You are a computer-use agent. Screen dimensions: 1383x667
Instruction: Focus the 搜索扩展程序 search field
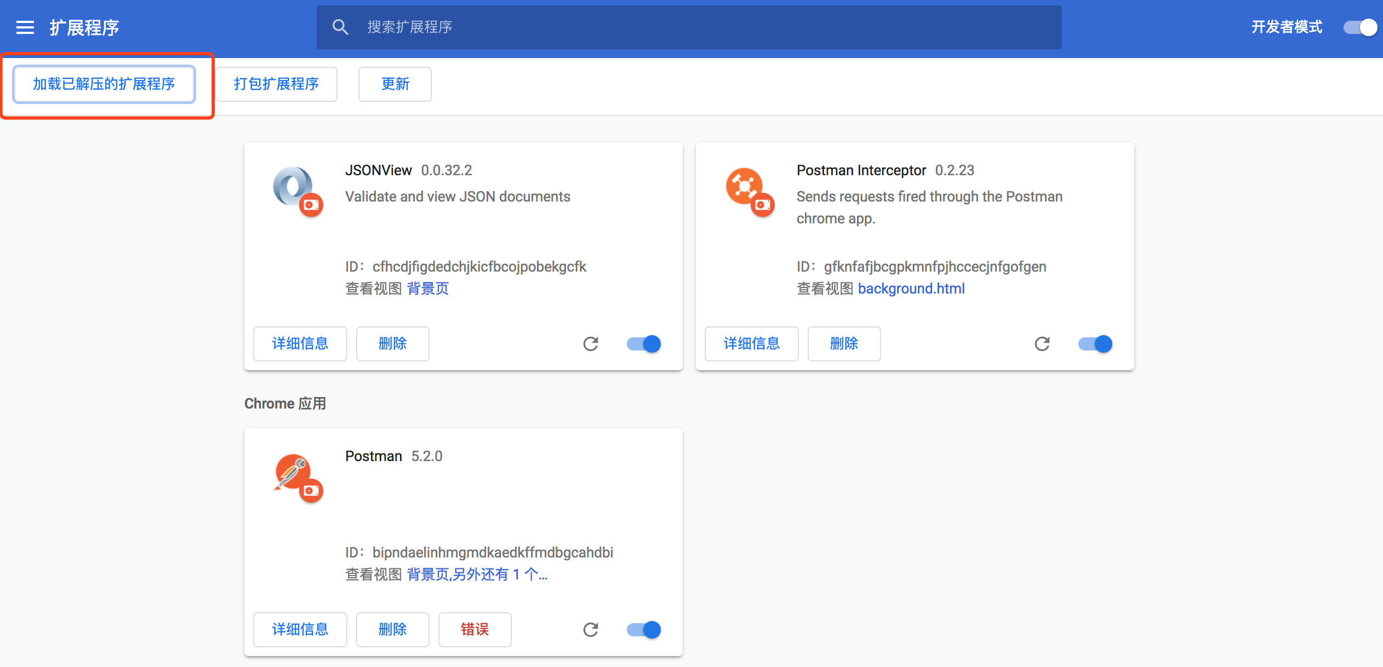pyautogui.click(x=689, y=27)
